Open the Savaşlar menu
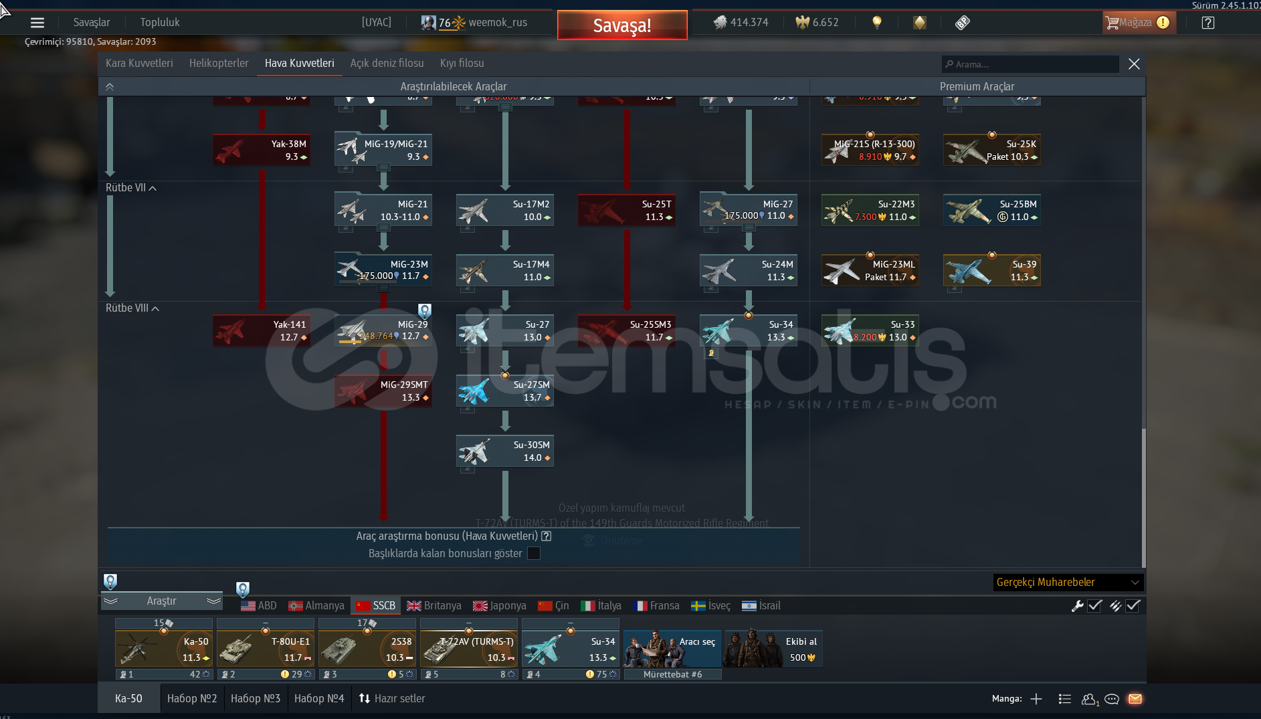The height and width of the screenshot is (719, 1261). (x=92, y=22)
